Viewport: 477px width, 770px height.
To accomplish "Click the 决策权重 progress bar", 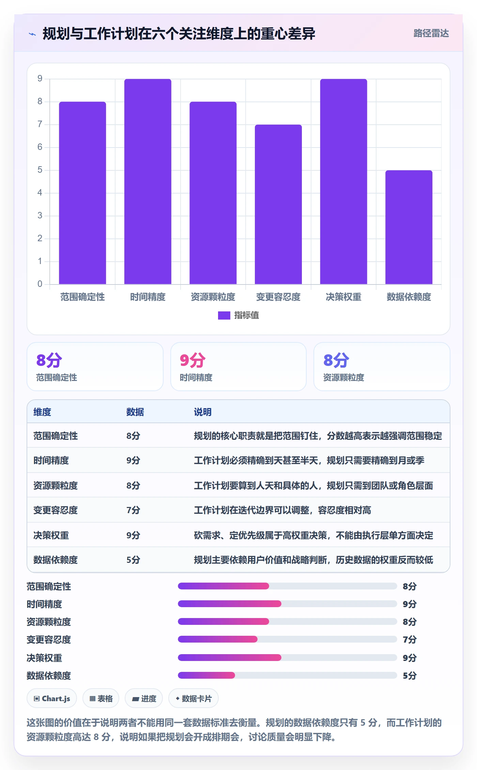I will tap(288, 658).
